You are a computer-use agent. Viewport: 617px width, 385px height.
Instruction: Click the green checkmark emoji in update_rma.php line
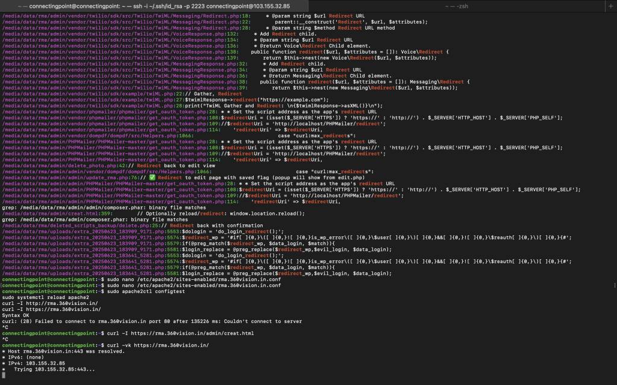tap(152, 177)
